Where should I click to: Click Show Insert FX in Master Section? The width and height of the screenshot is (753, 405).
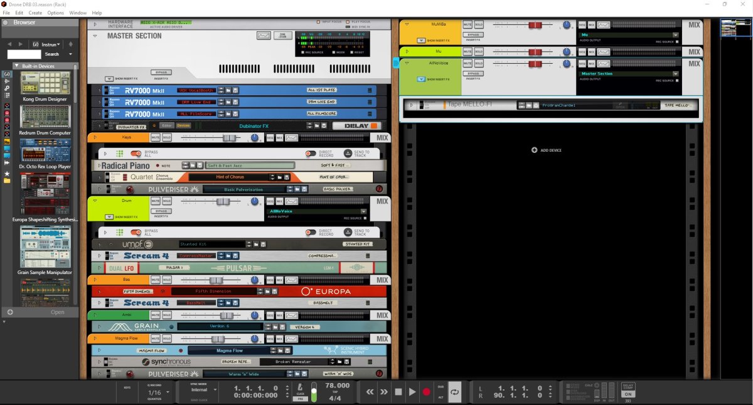110,78
